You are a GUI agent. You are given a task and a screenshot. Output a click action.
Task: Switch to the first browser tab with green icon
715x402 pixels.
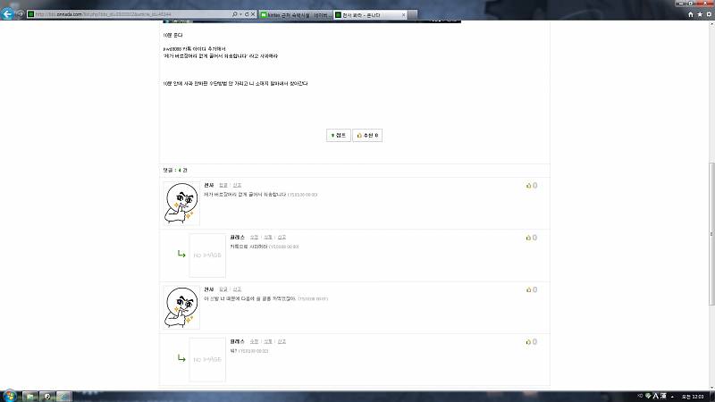[x=296, y=15]
